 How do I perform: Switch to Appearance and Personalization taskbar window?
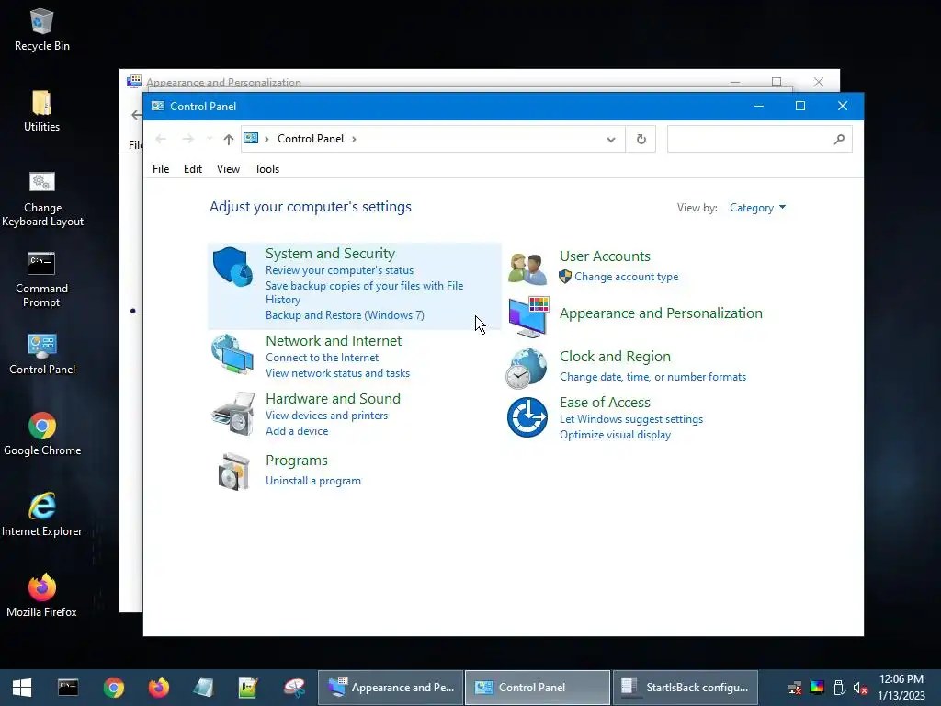coord(391,688)
